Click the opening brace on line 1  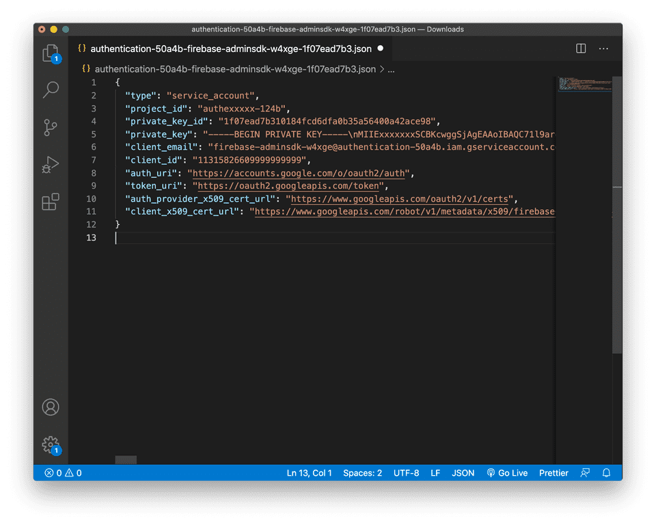(x=118, y=83)
